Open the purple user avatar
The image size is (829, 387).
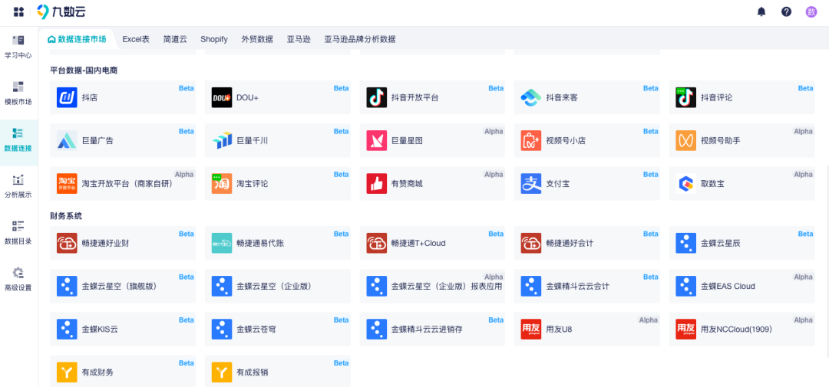pos(811,11)
